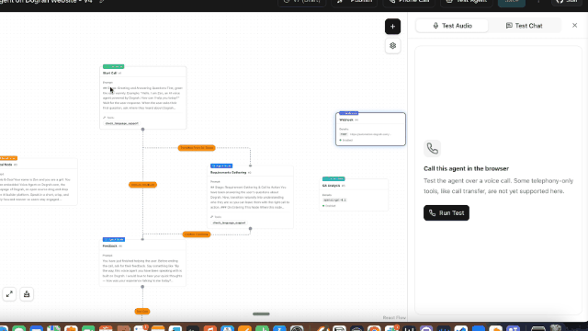Screen dimensions: 588x331
Task: Open the React Flow attribution link
Action: (x=394, y=318)
